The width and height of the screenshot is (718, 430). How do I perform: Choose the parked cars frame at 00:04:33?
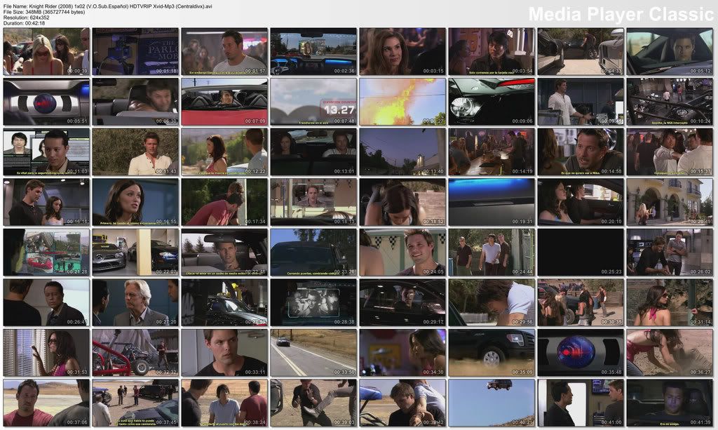(x=581, y=52)
